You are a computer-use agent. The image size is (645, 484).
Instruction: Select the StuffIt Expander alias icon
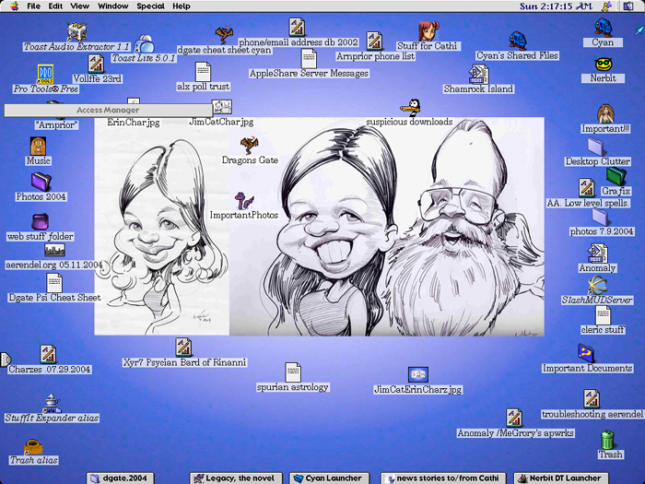pyautogui.click(x=52, y=403)
